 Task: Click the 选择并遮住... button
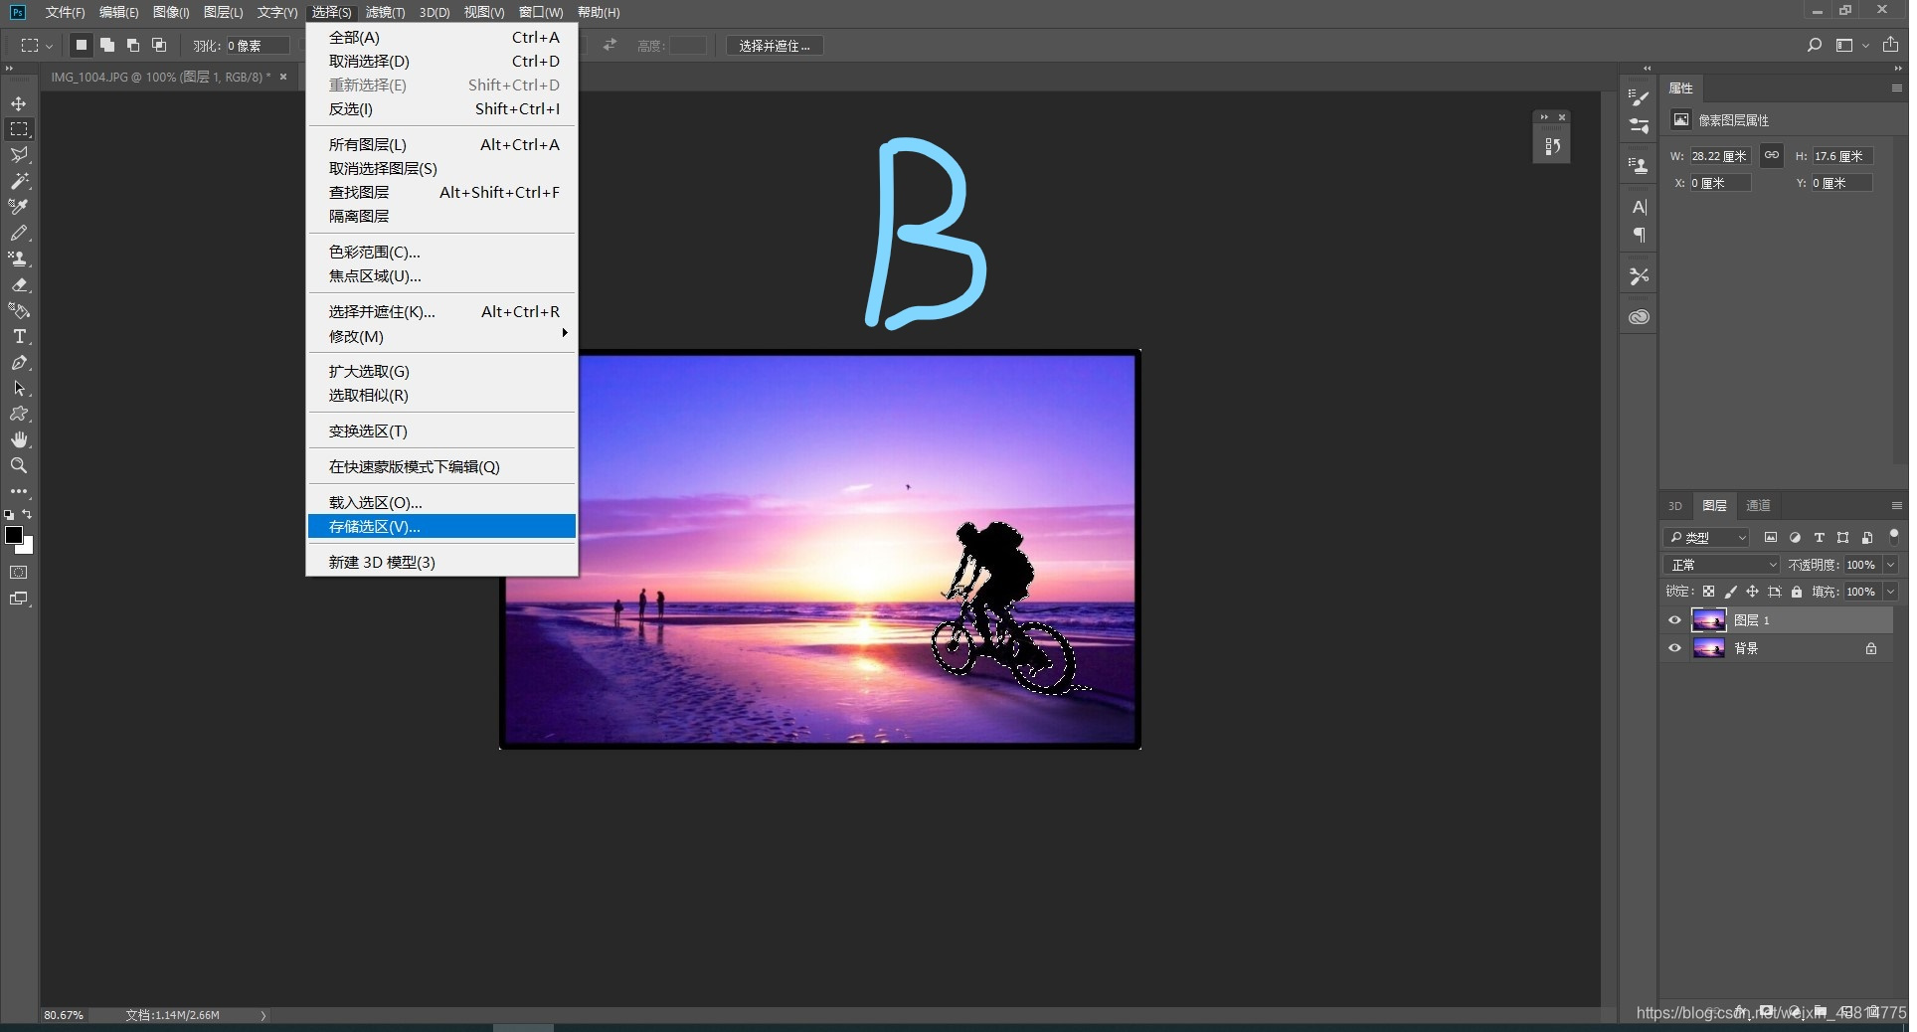pyautogui.click(x=775, y=46)
